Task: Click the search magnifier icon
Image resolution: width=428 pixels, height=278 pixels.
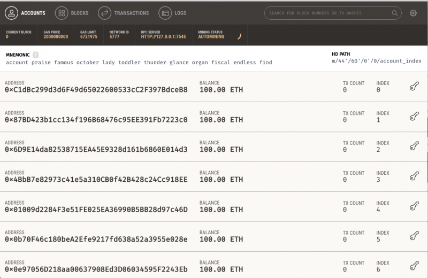Action: coord(395,13)
